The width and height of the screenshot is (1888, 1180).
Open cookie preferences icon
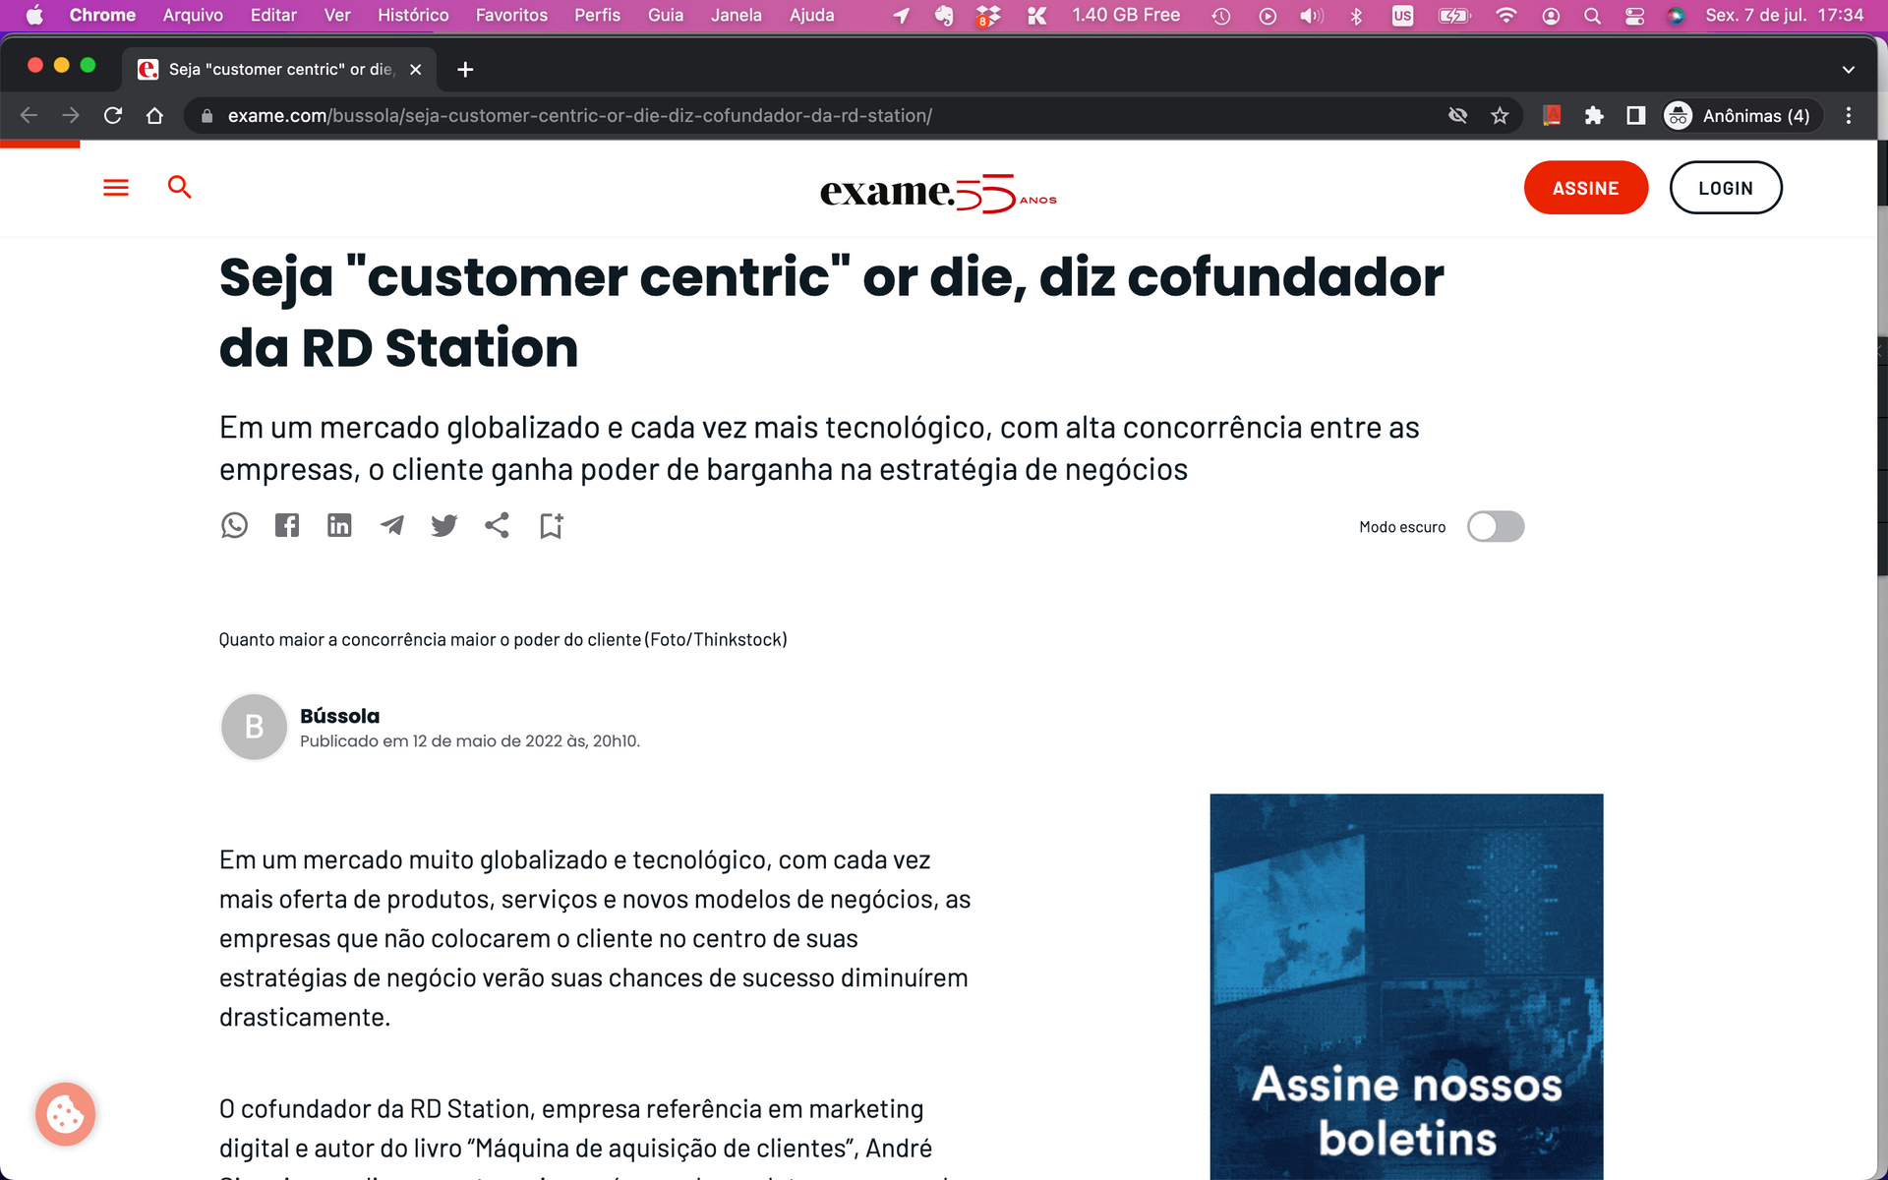[65, 1114]
